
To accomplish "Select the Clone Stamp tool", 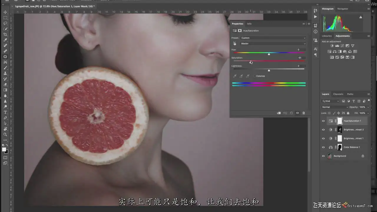I will (5, 73).
